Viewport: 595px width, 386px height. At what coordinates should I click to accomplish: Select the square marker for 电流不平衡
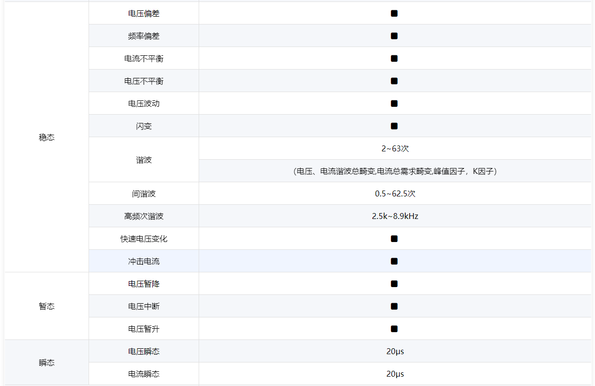[x=394, y=58]
